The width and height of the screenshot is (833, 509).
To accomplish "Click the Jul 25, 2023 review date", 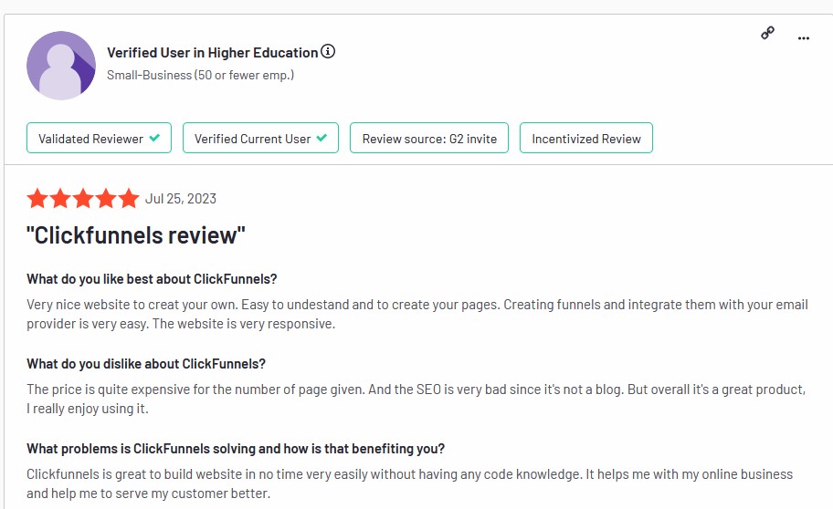I will (181, 199).
